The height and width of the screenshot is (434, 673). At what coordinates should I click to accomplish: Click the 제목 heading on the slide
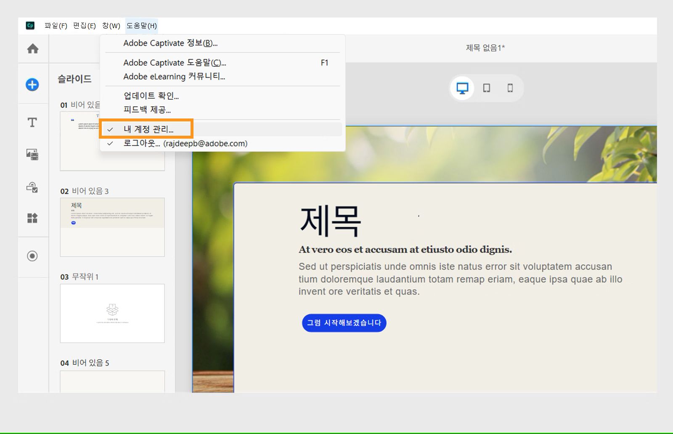[330, 221]
